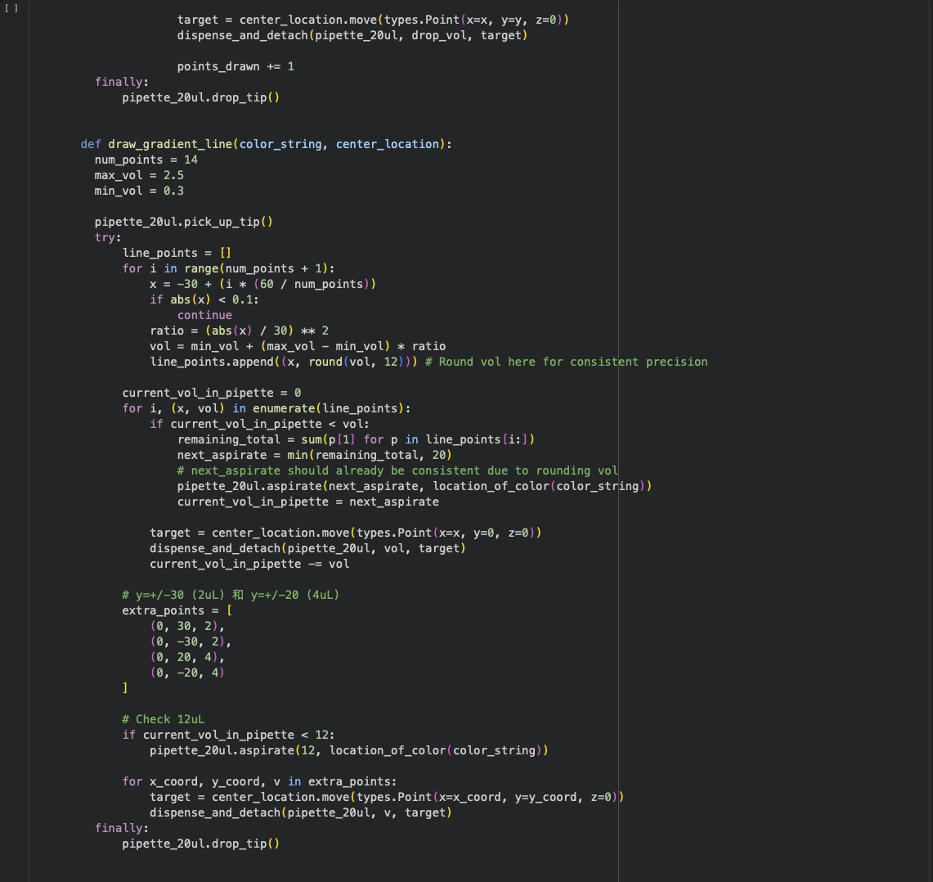Click the pipette_20ul.aspirate(12, ...) call
Viewport: 933px width, 882px height.
pyautogui.click(x=348, y=750)
